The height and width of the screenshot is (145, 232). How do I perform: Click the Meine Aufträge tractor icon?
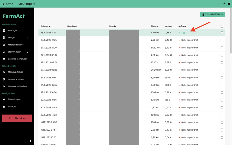point(4,72)
